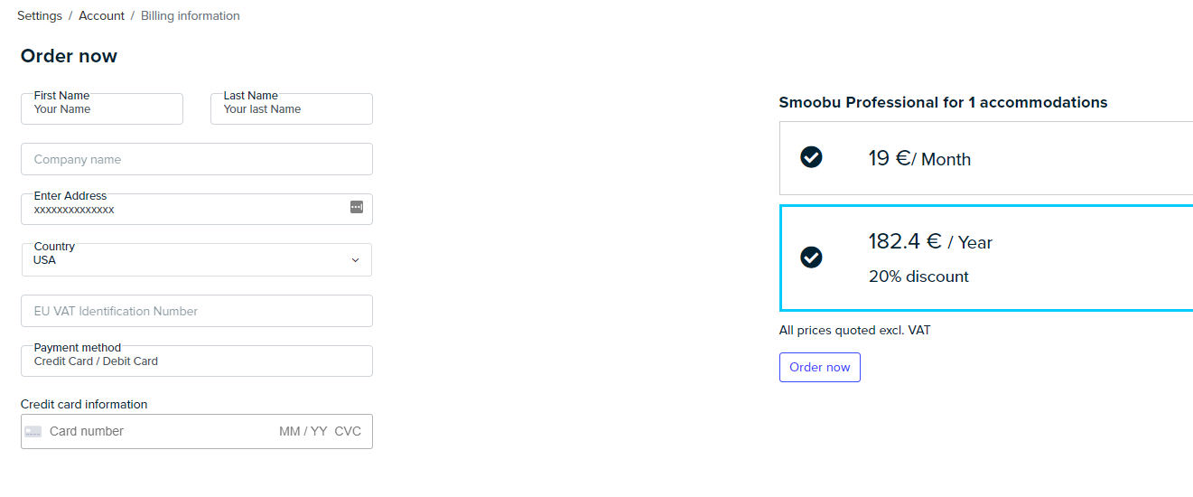Select the 19 € per Month check circle
This screenshot has width=1193, height=497.
point(811,157)
